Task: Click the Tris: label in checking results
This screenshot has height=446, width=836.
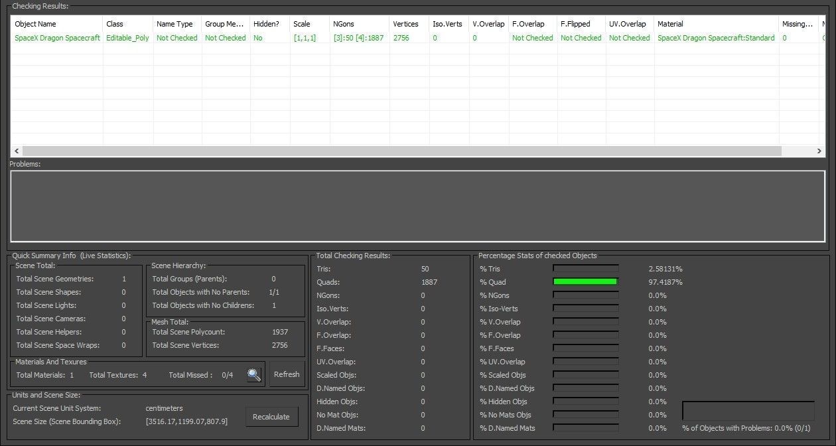Action: click(324, 269)
